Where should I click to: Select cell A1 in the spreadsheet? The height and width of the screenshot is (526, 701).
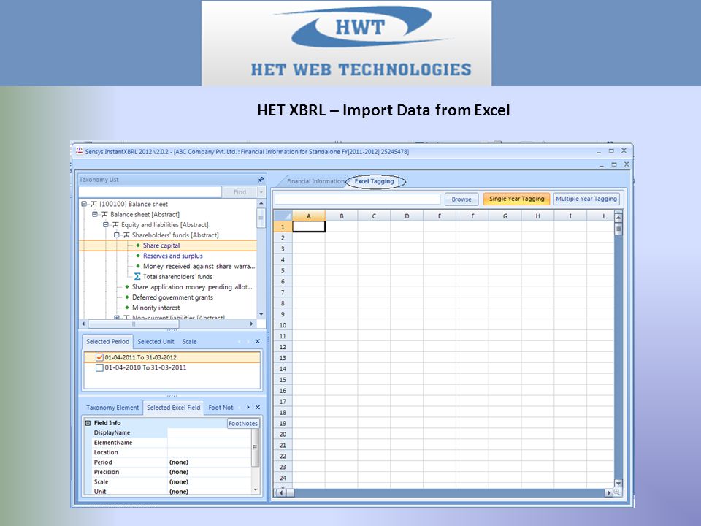coord(308,226)
